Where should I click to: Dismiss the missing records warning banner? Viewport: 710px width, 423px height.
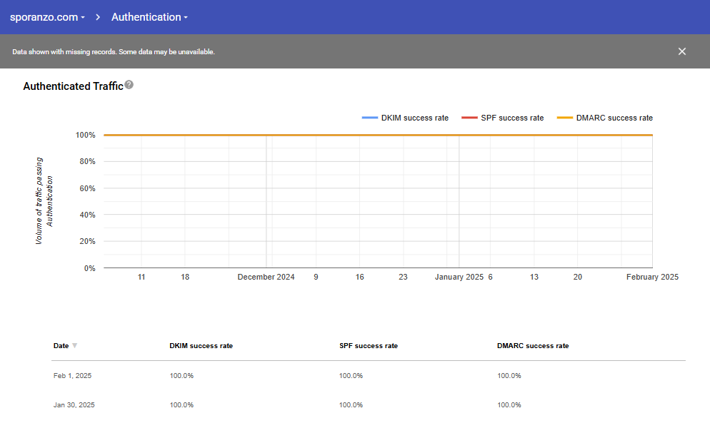(681, 51)
